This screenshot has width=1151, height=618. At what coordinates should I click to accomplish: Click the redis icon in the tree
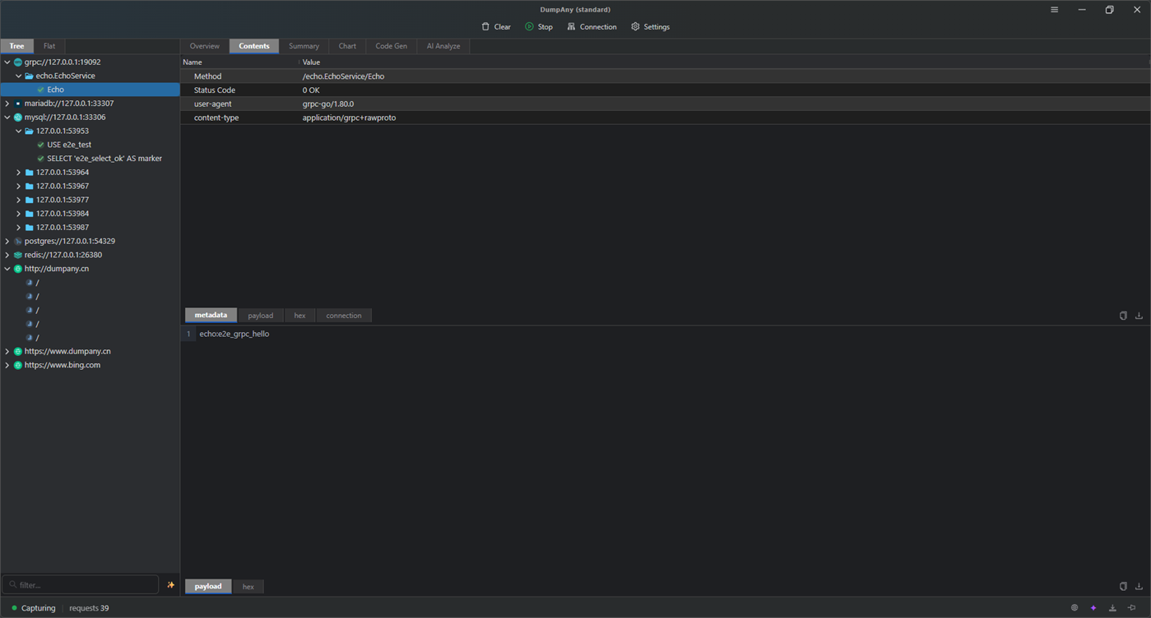pyautogui.click(x=18, y=255)
